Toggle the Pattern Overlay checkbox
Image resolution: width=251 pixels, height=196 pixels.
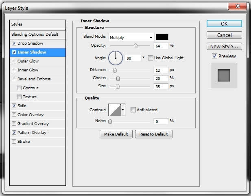click(x=14, y=133)
